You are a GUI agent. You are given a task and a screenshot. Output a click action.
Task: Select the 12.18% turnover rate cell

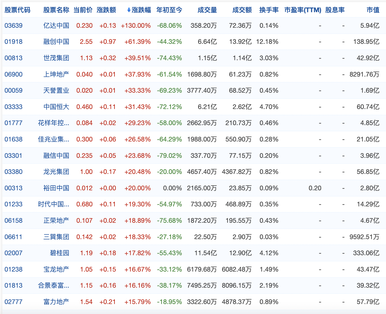267,42
